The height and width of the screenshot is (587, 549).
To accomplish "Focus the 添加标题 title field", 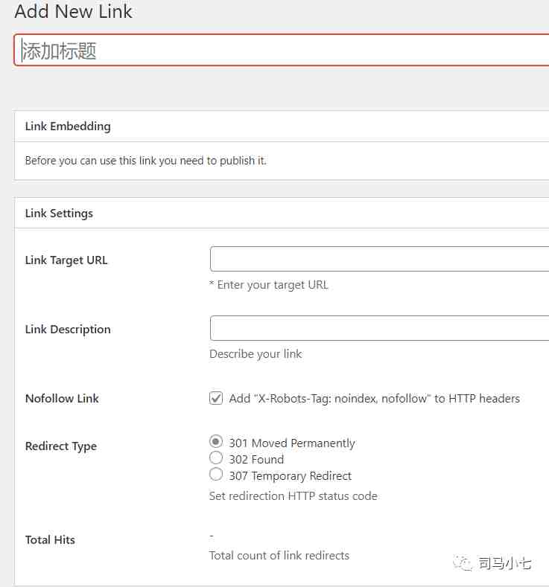I will (x=282, y=50).
